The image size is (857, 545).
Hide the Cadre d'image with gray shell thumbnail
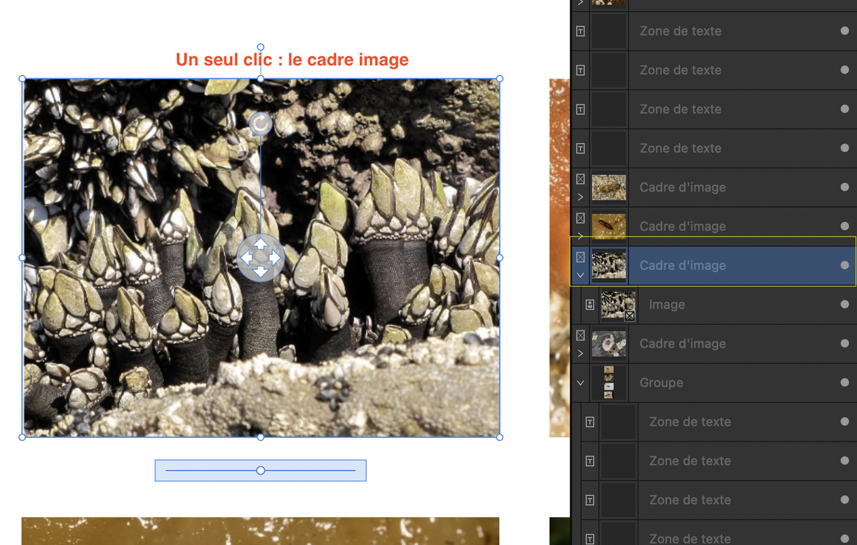845,343
